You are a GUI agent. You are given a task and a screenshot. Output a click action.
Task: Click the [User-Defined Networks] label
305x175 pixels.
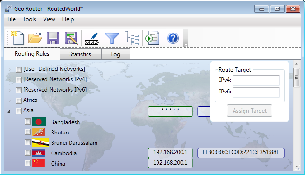tap(54, 69)
